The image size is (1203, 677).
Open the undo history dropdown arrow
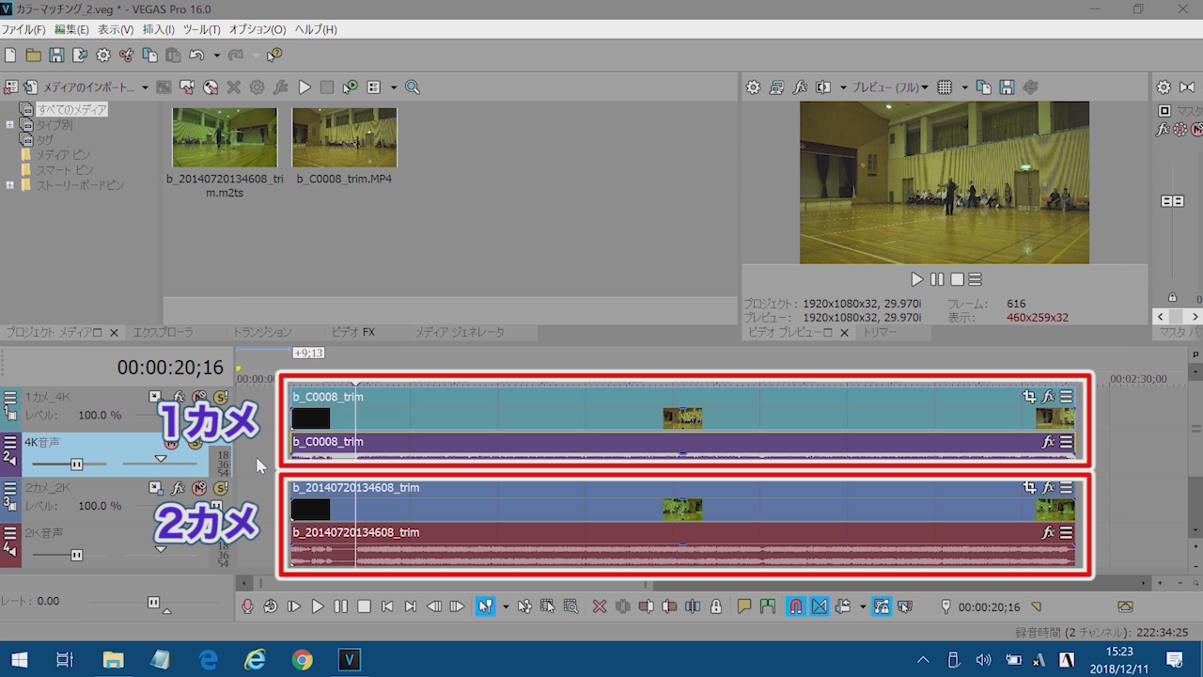(216, 55)
